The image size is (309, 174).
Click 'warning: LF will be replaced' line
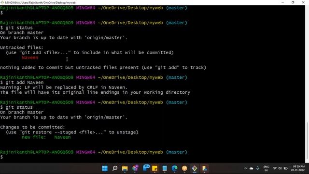pyautogui.click(x=64, y=87)
